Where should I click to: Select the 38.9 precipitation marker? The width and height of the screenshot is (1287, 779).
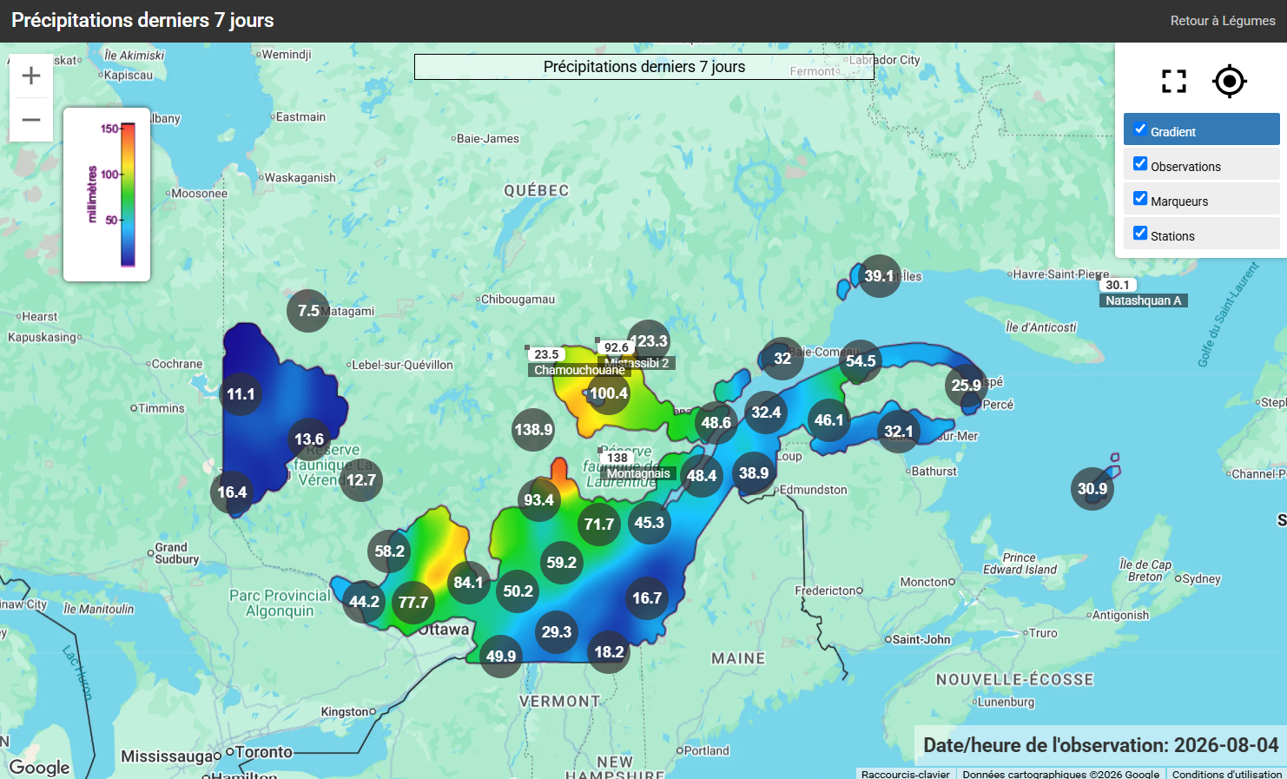pos(754,473)
